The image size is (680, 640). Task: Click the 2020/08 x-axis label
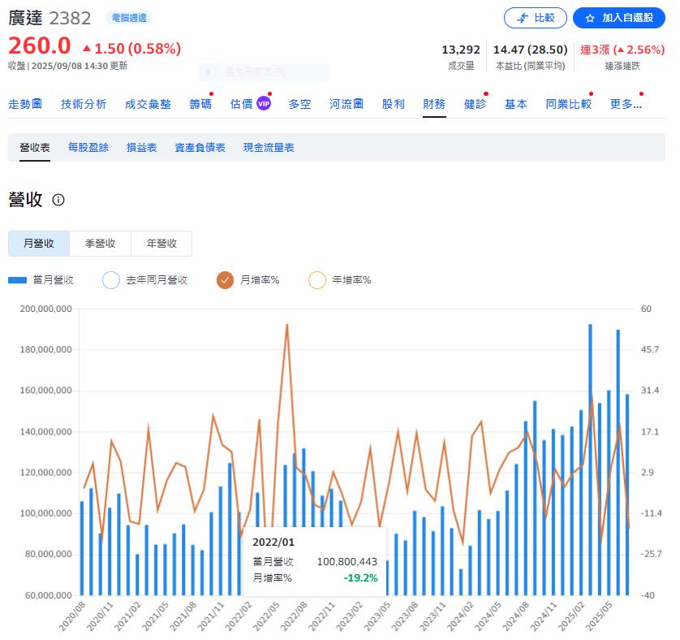72,616
